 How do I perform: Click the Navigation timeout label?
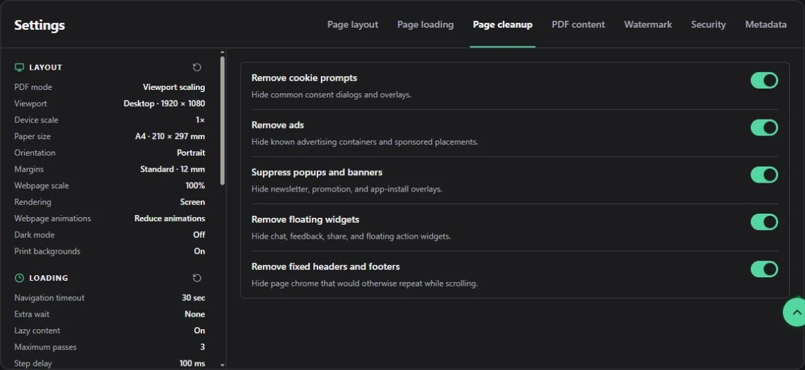tap(49, 297)
